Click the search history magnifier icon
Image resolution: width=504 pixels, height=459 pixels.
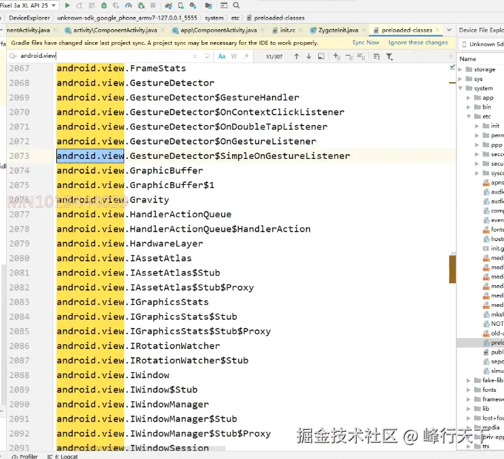pos(13,56)
